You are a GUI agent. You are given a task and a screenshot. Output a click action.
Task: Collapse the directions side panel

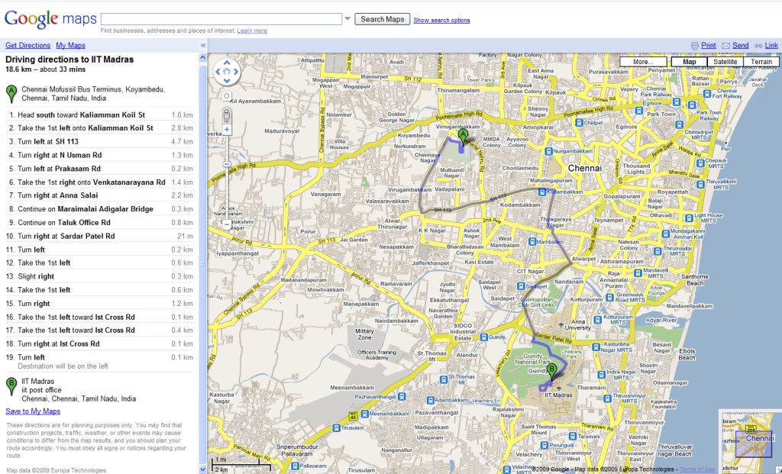click(203, 45)
